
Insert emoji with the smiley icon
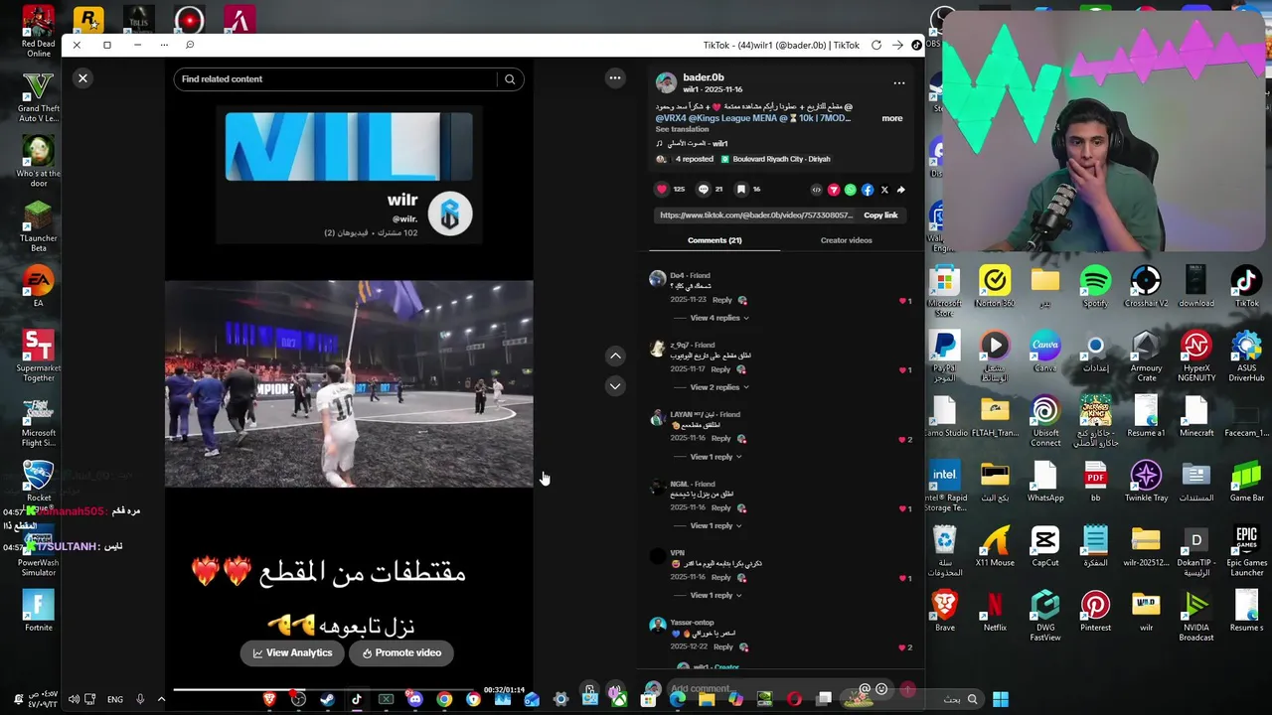point(881,688)
